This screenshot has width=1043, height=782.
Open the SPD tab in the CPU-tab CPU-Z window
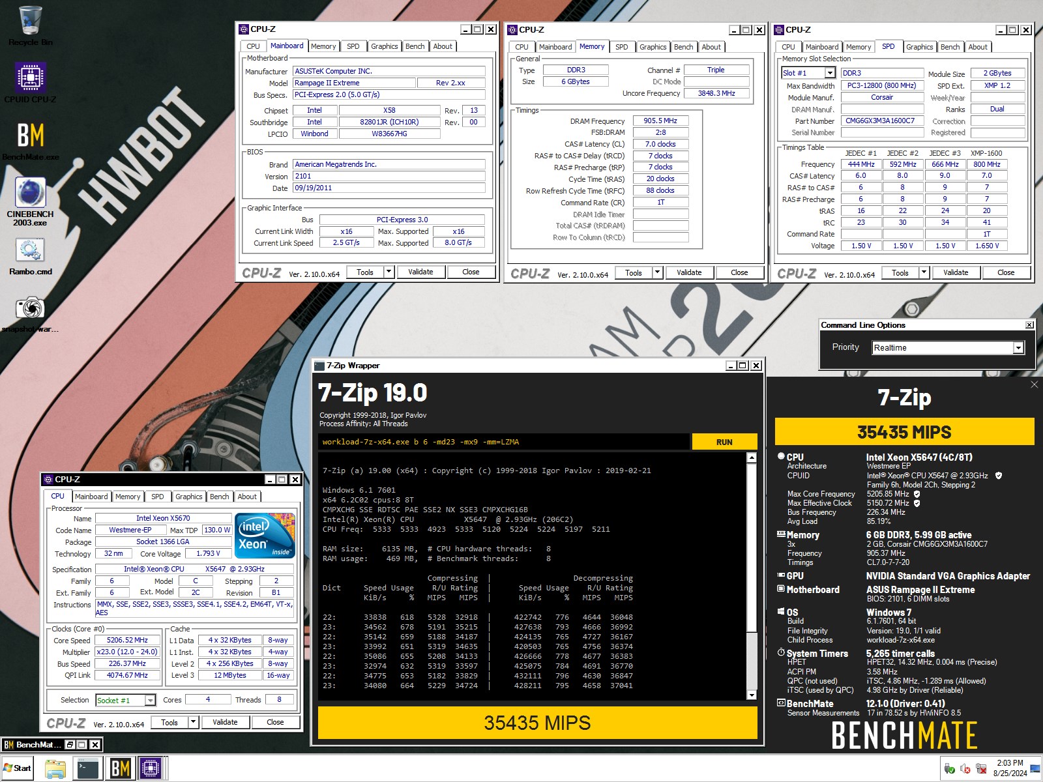pyautogui.click(x=158, y=497)
